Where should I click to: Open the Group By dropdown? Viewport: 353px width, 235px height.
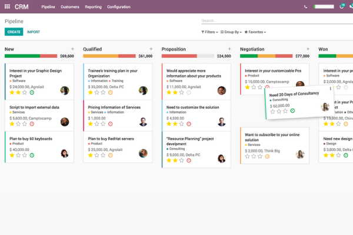tap(231, 32)
